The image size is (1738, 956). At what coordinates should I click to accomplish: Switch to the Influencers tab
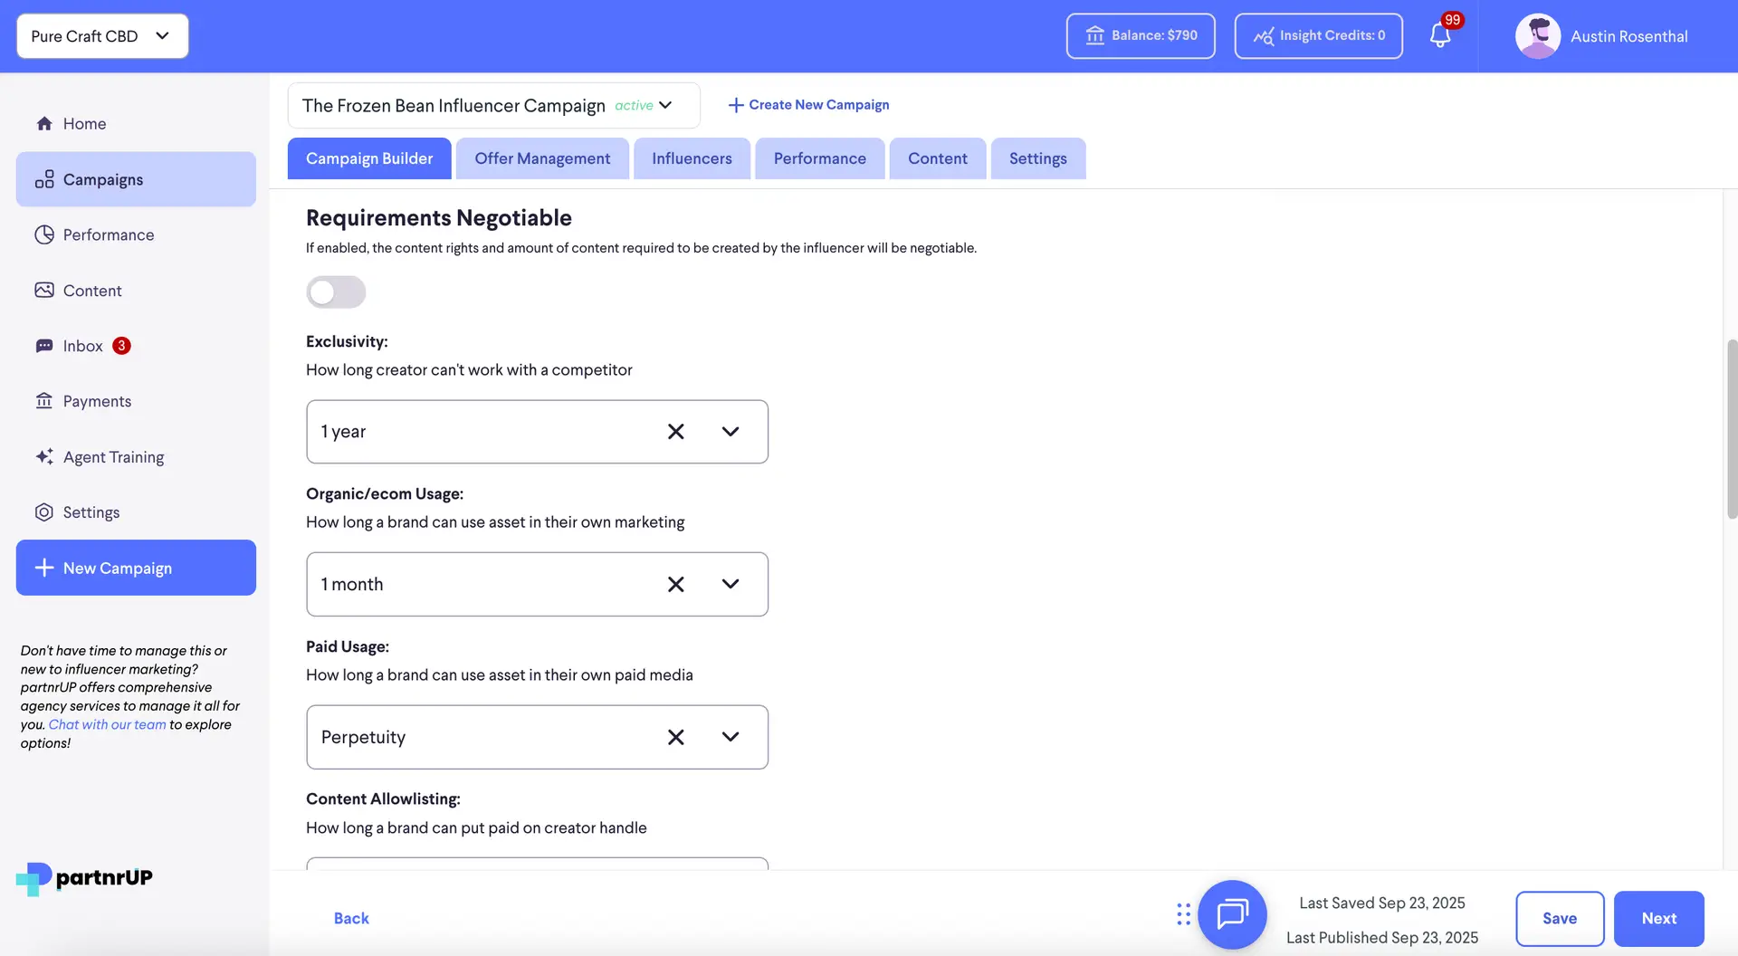tap(692, 158)
